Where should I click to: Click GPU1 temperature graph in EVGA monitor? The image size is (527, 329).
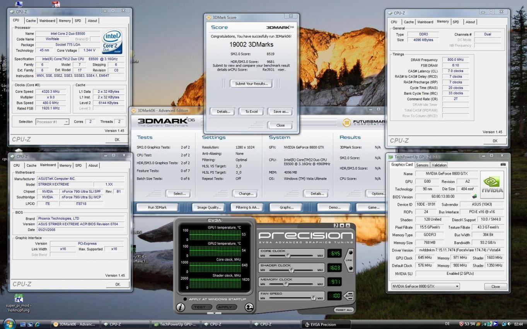pyautogui.click(x=215, y=235)
